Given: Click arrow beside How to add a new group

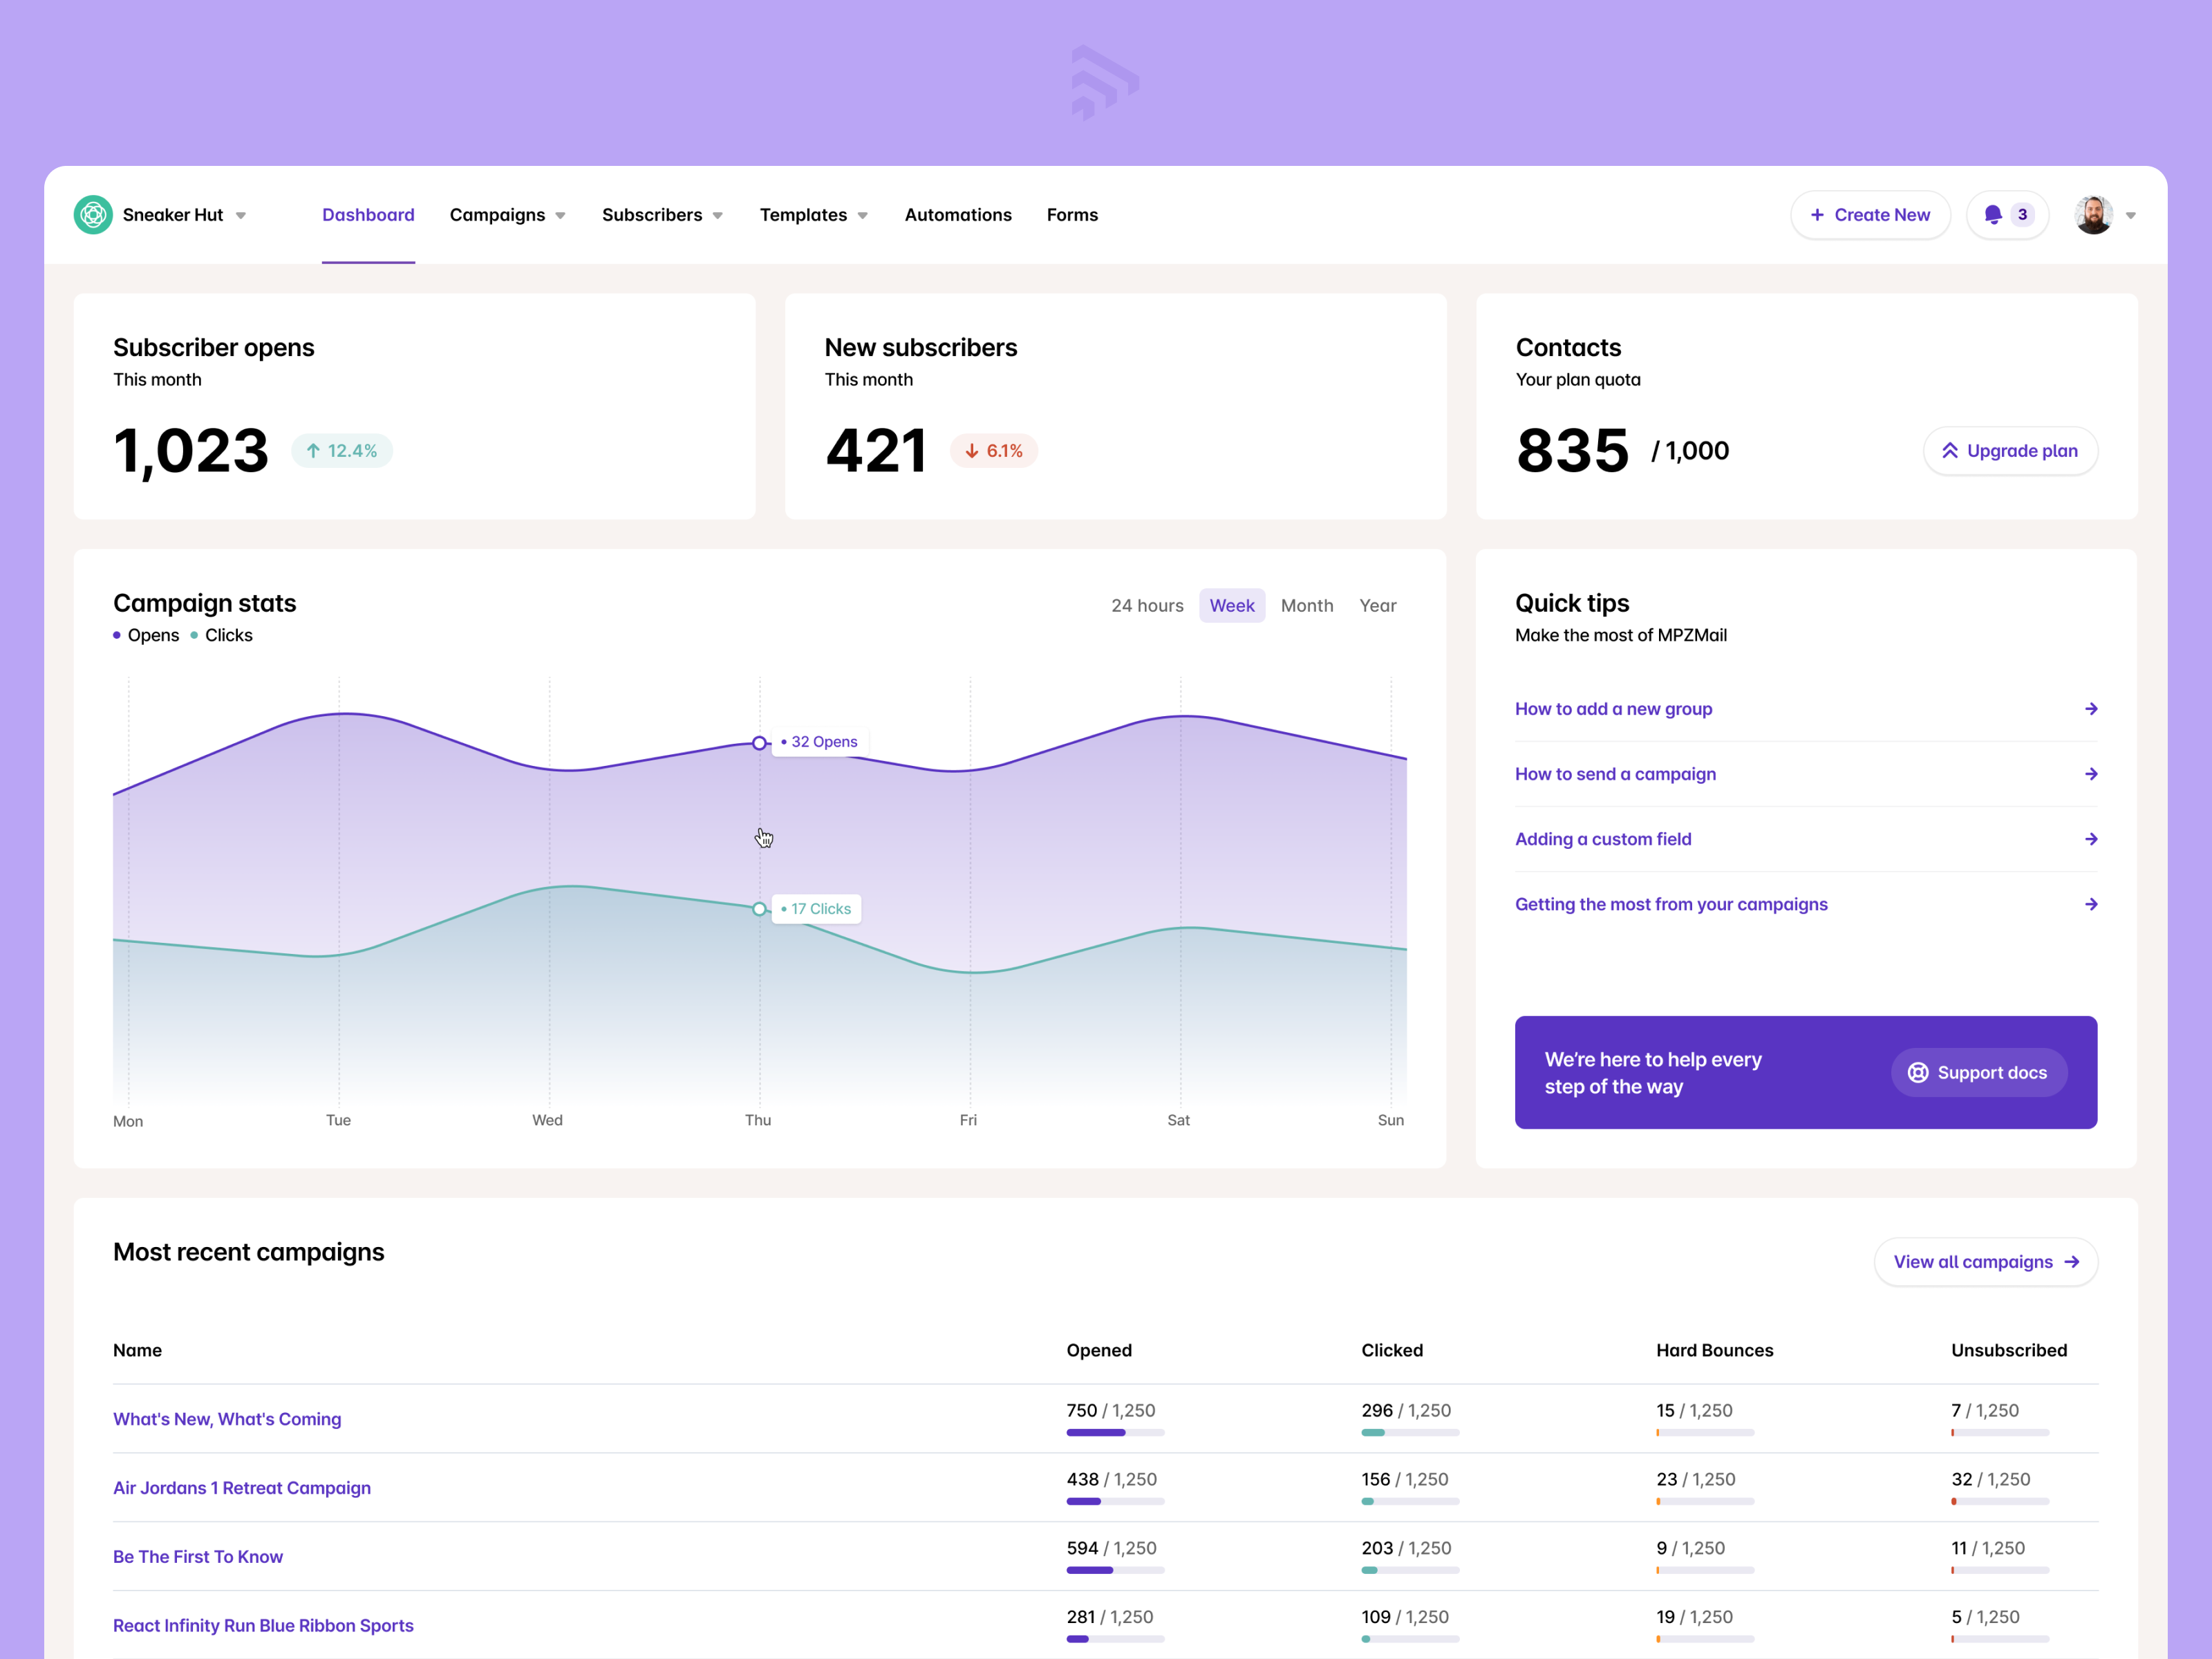Looking at the screenshot, I should [2090, 709].
